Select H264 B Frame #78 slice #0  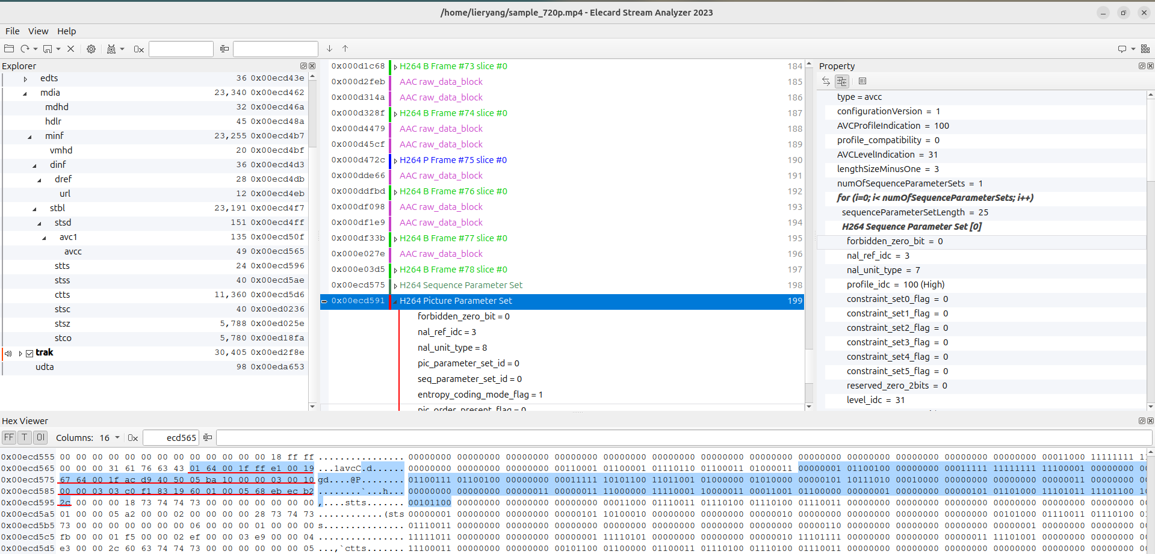tap(453, 269)
